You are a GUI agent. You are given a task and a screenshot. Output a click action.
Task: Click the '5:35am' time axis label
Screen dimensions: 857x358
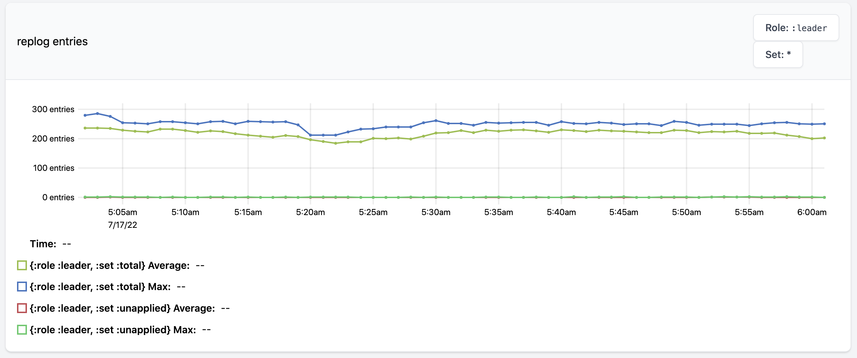tap(499, 212)
